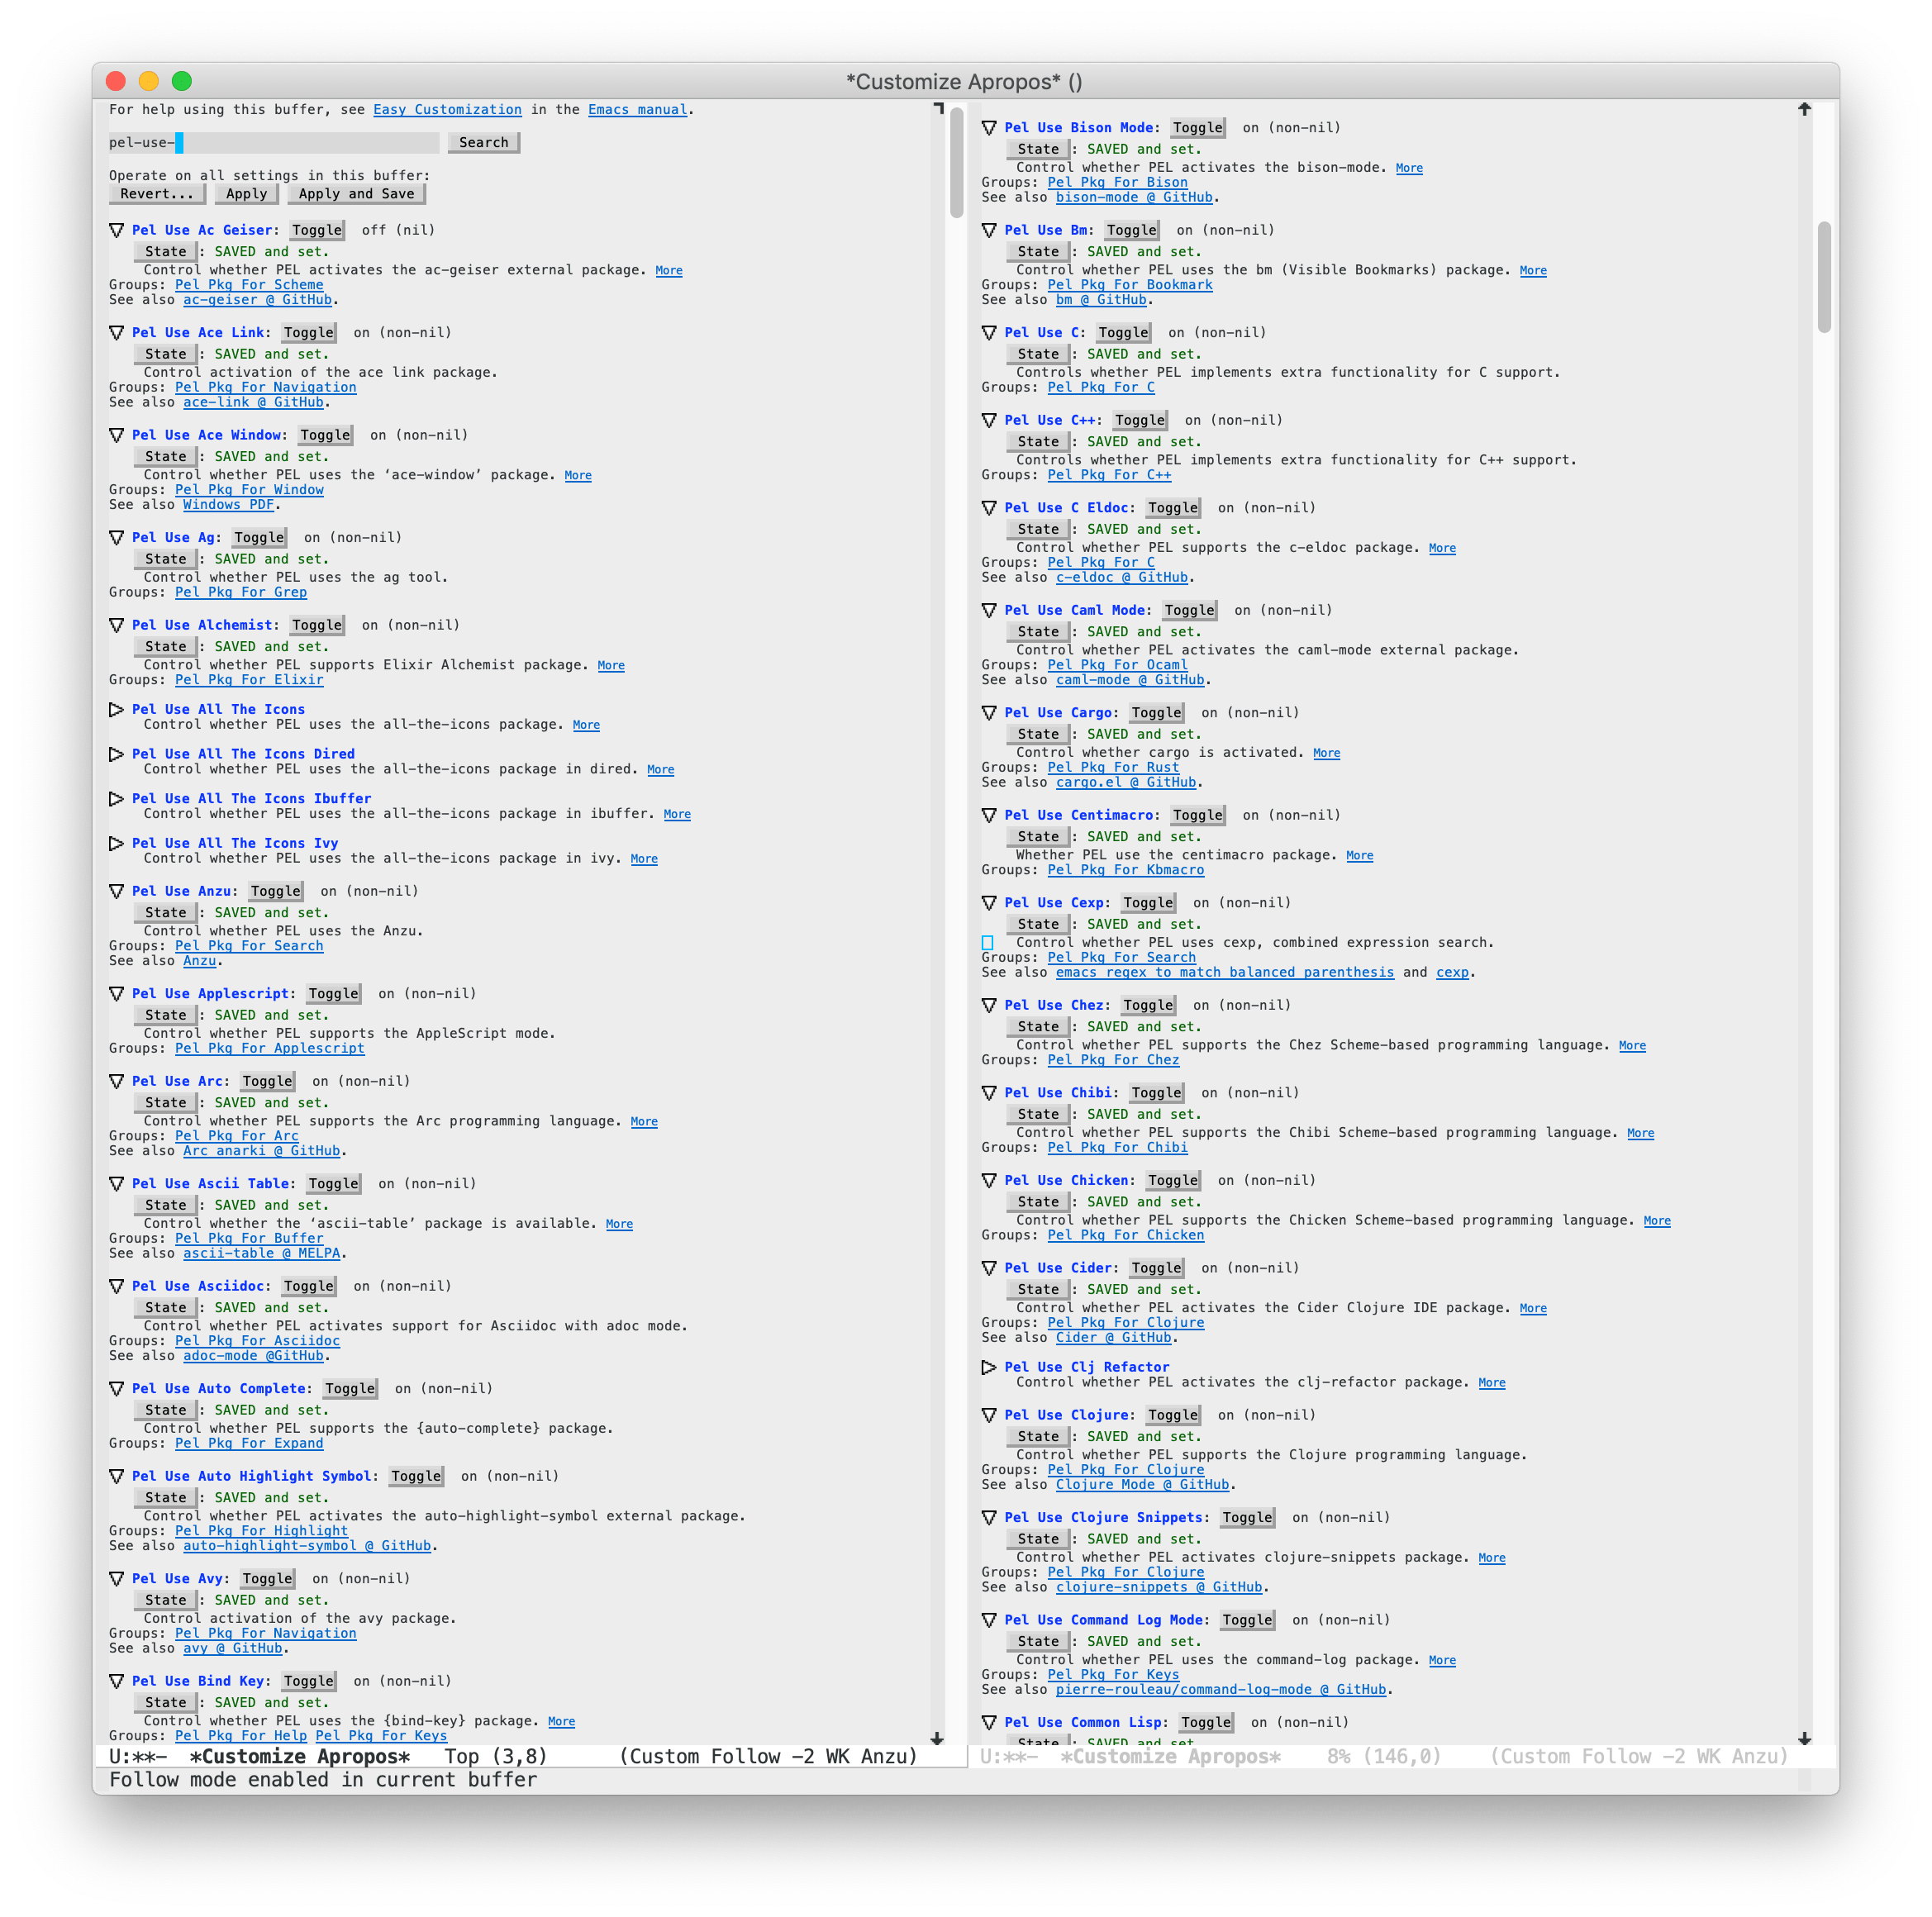Image resolution: width=1932 pixels, height=1917 pixels.
Task: Toggle the Pel Use Cargo setting
Action: point(1157,713)
